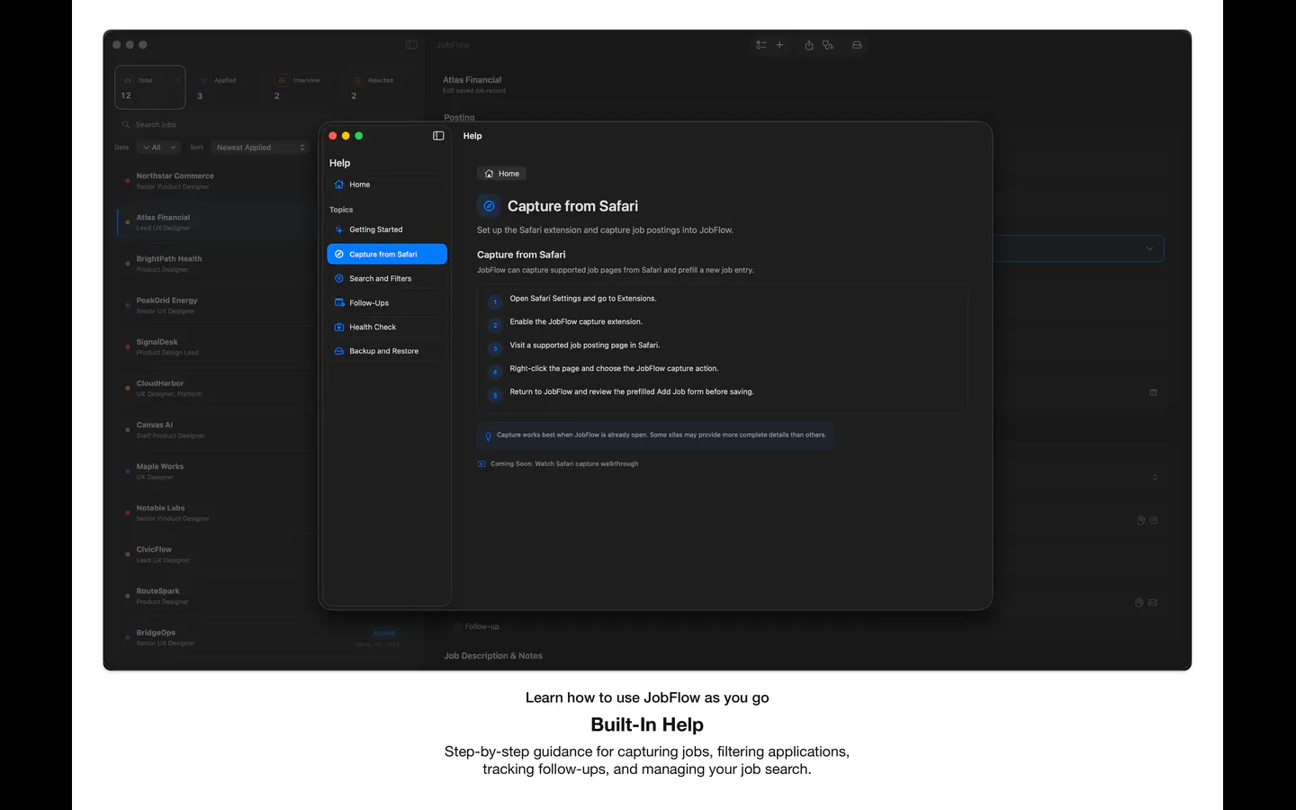Click the calendar icon in JobFlow detail pane
Image resolution: width=1296 pixels, height=810 pixels.
point(1153,392)
